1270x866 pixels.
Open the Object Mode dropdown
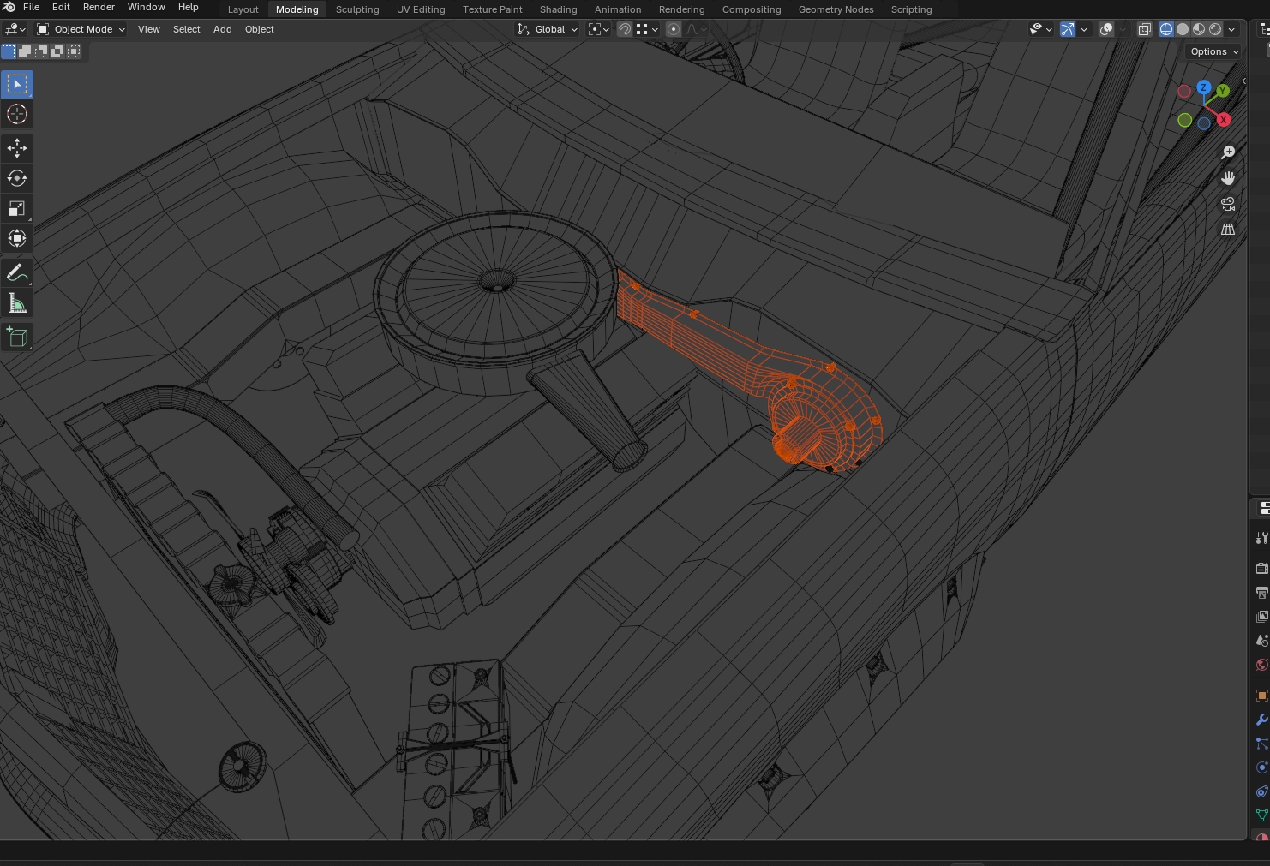point(81,29)
